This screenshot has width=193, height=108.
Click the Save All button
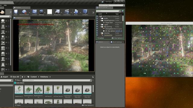[x=15, y=77]
